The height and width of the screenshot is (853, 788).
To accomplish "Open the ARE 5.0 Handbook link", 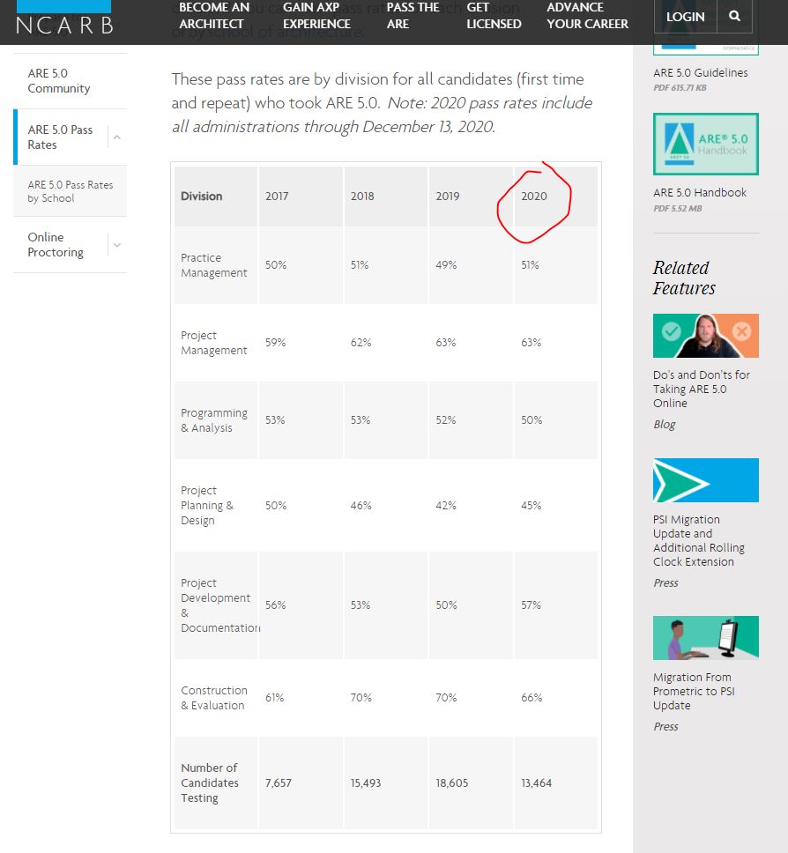I will (700, 193).
